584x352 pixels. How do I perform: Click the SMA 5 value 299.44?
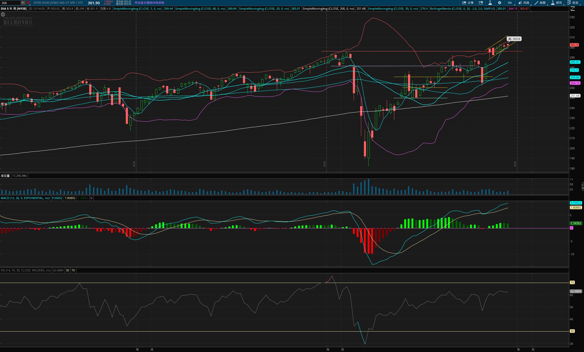(168, 9)
